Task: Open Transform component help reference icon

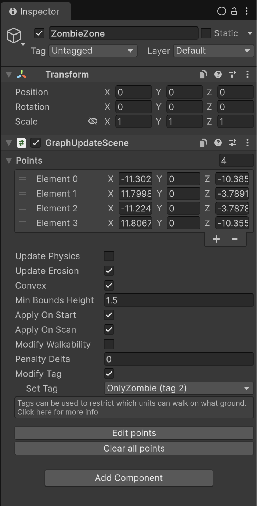Action: [x=218, y=75]
